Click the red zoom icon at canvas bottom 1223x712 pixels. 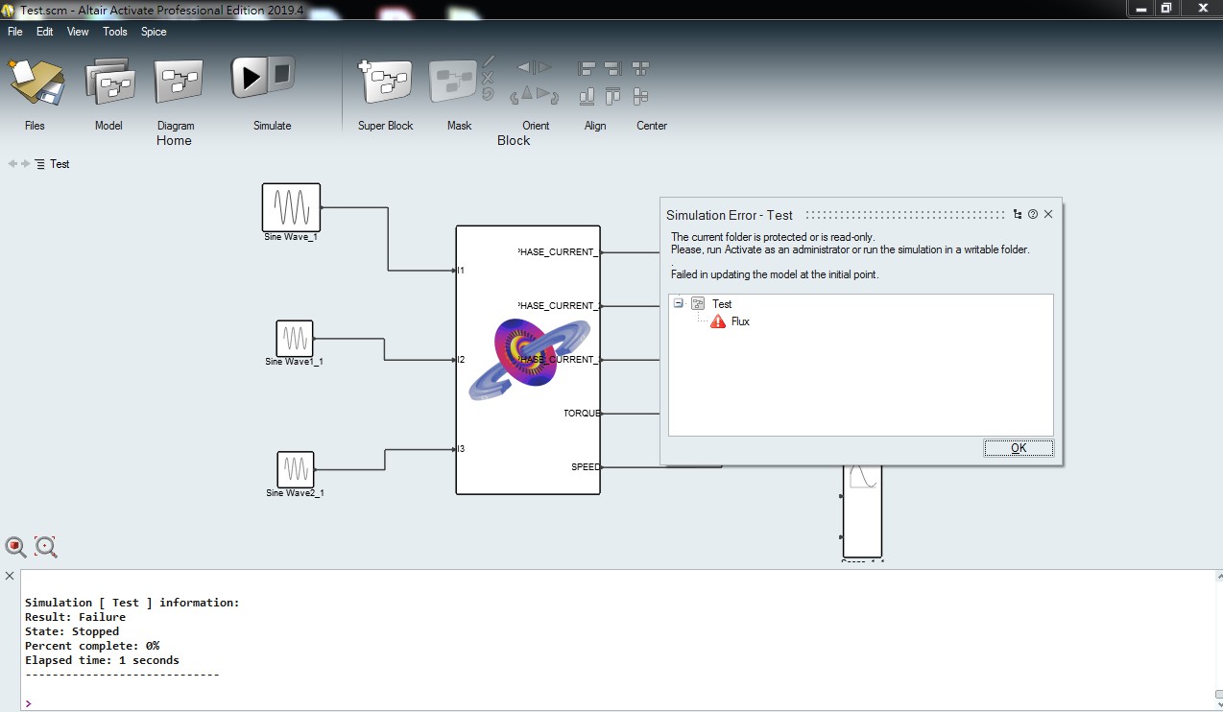(x=15, y=547)
